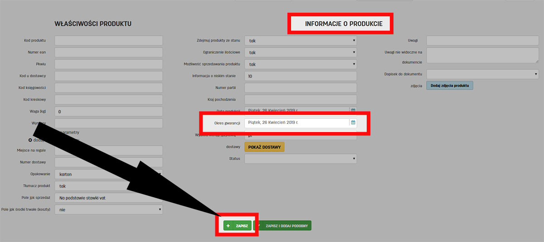Screen dimensions: 544x242
Task: Open the Ograniczenie ilościowe dropdown
Action: click(x=300, y=52)
